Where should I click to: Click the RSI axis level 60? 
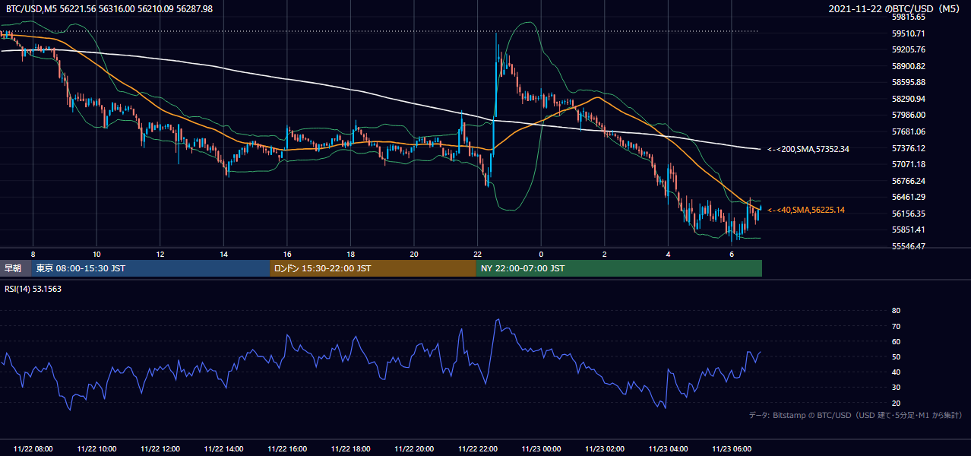coord(896,341)
